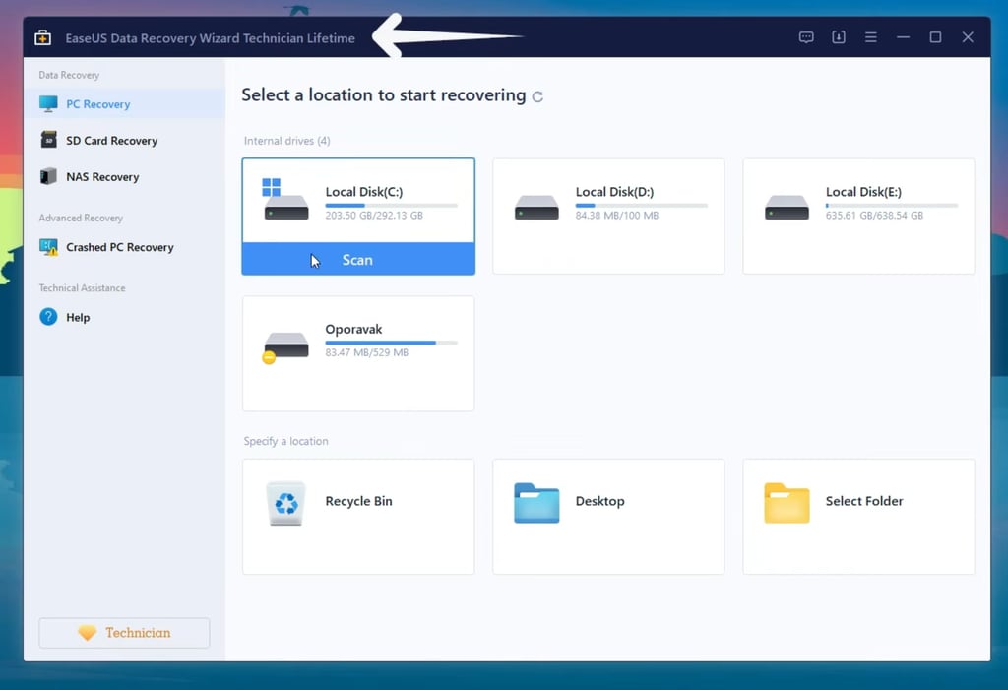Click the import session icon in title bar
Screen dimensions: 1008x690
tap(839, 37)
